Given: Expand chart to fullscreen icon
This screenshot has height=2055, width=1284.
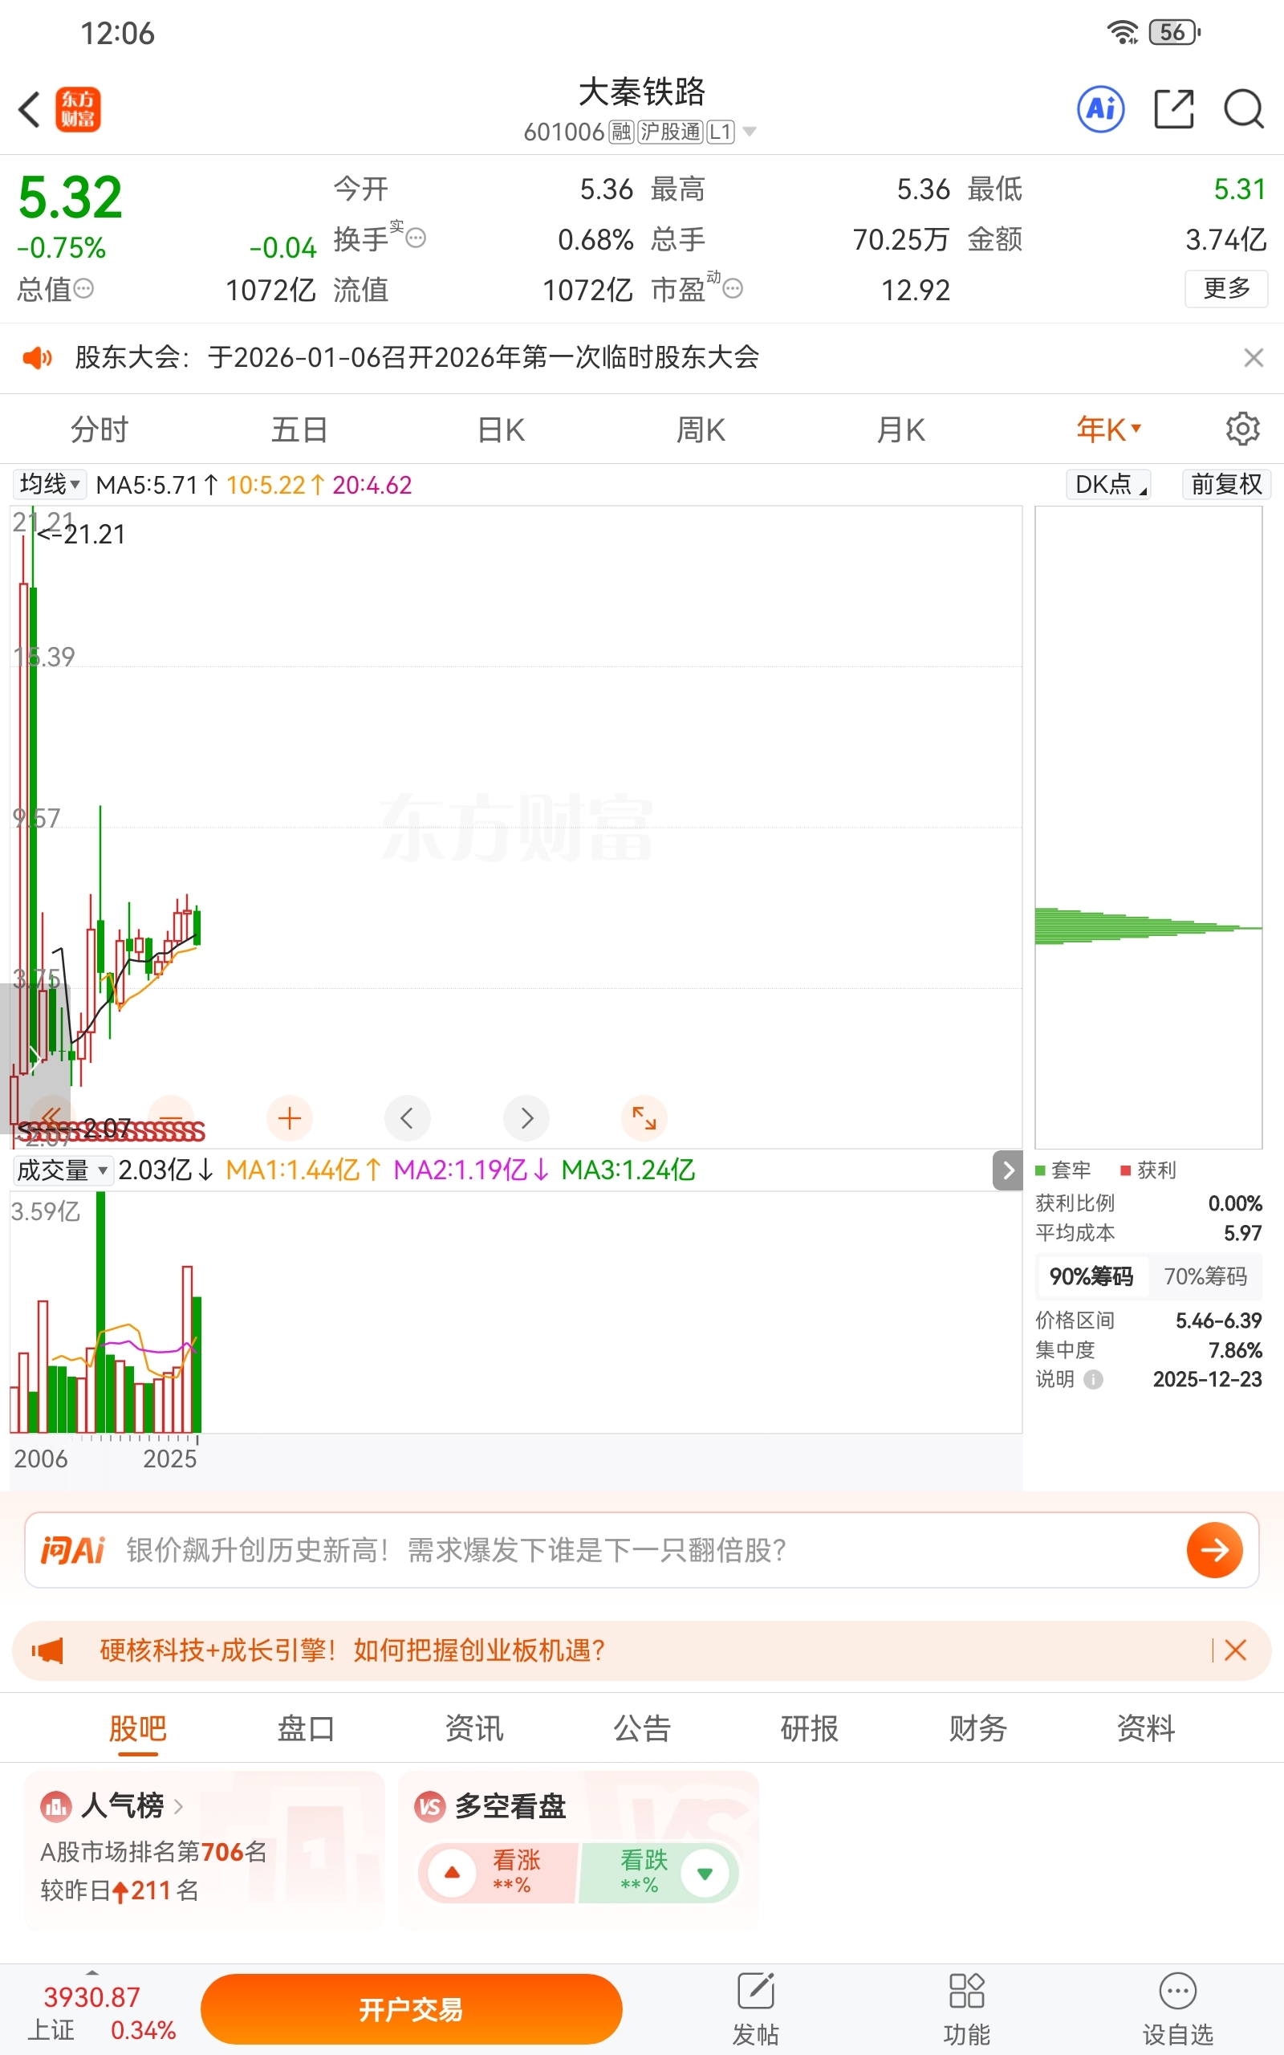Looking at the screenshot, I should coord(644,1117).
